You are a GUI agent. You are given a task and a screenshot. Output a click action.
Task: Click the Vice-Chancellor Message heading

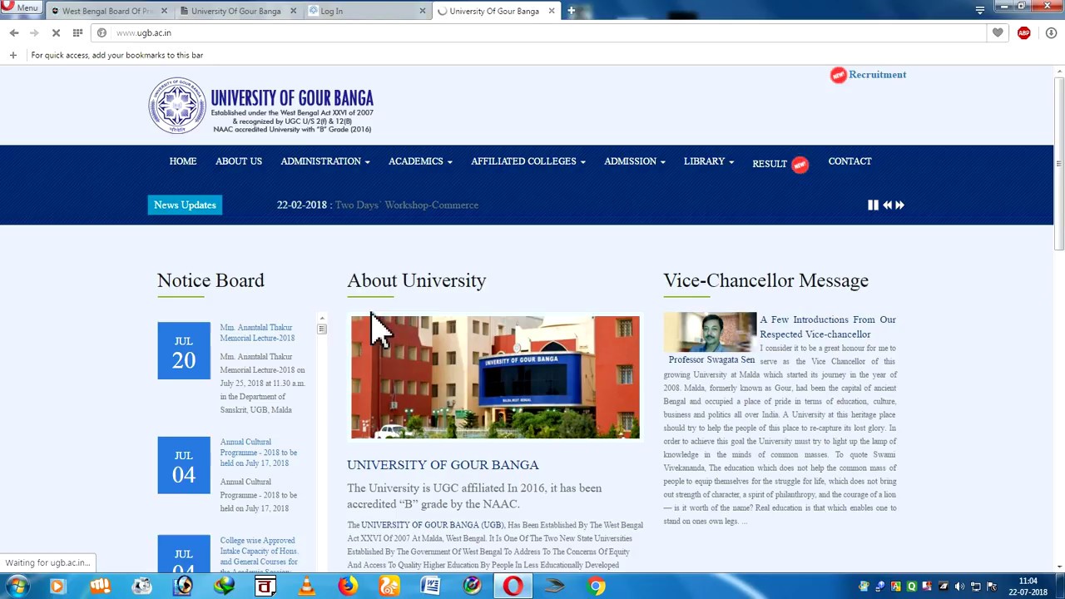765,280
